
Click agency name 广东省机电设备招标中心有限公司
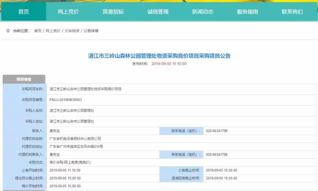(75, 139)
